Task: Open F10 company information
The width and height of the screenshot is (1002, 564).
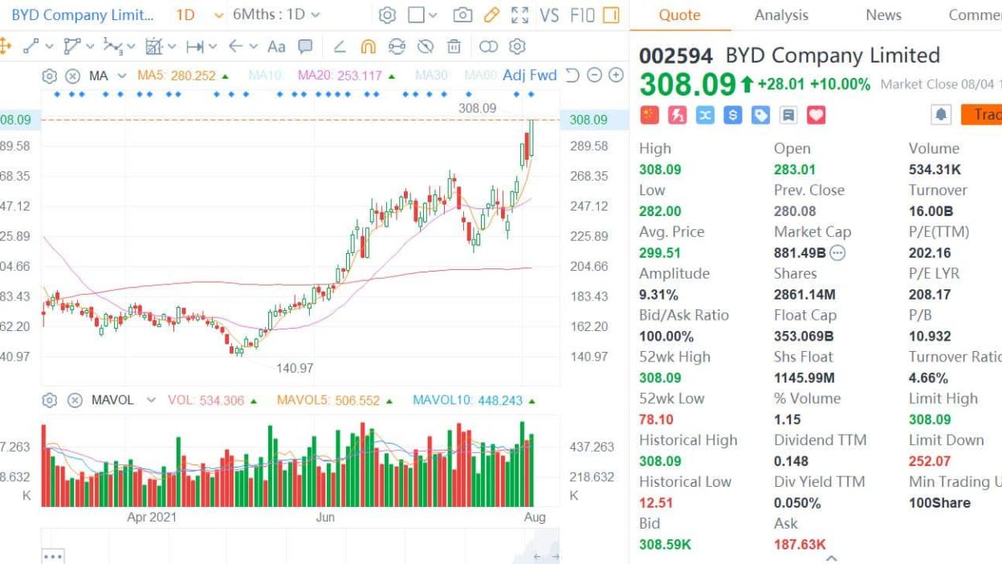Action: (581, 15)
